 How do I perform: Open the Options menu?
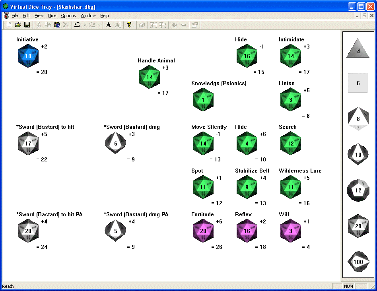pos(68,16)
